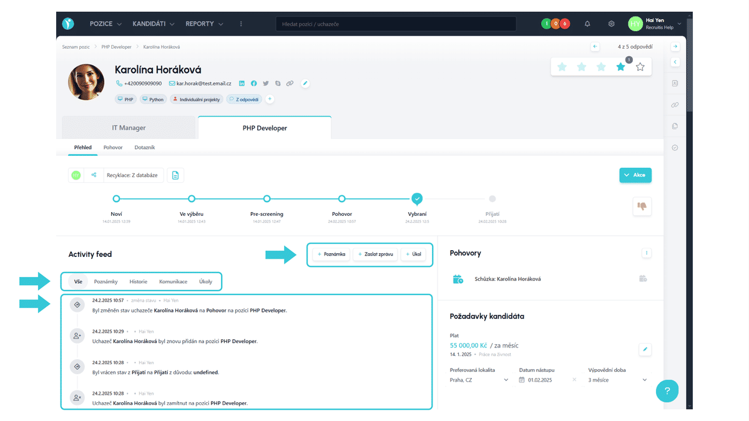Add a new tag with plus button
Screen dimensions: 749x421
point(270,99)
